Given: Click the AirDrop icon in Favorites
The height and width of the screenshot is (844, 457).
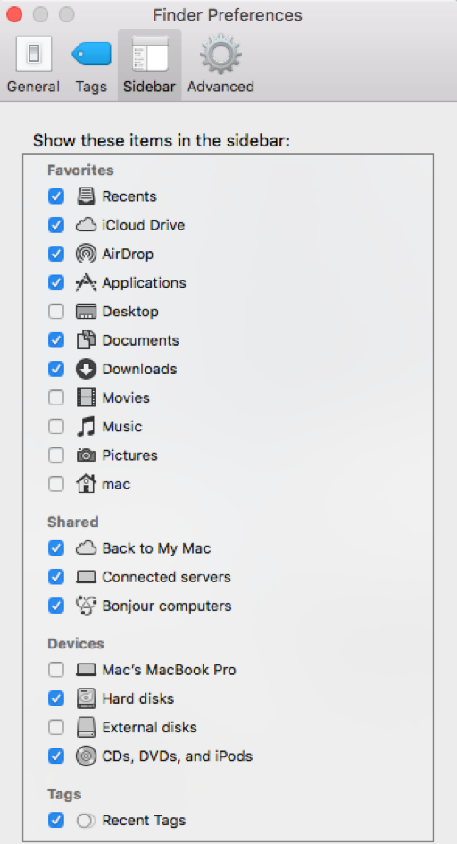Looking at the screenshot, I should 86,254.
